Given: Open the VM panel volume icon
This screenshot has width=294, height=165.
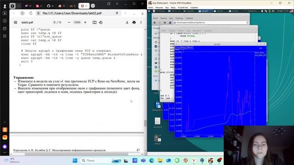Looking at the screenshot, I should (273, 11).
